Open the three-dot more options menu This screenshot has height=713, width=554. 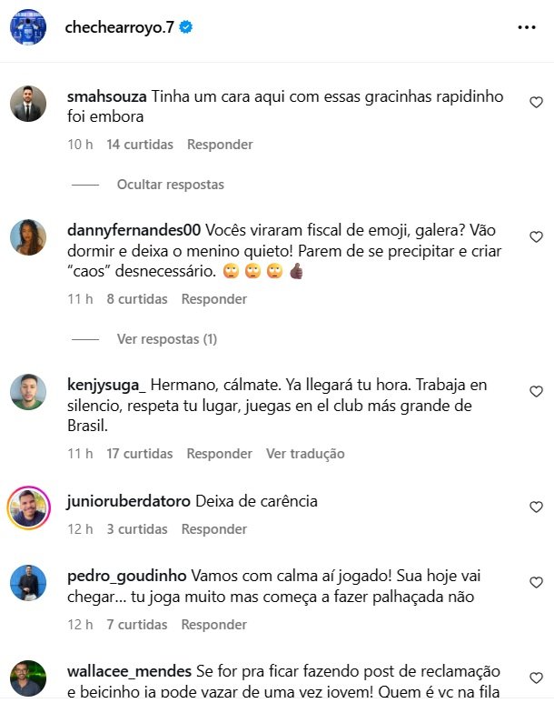[527, 27]
